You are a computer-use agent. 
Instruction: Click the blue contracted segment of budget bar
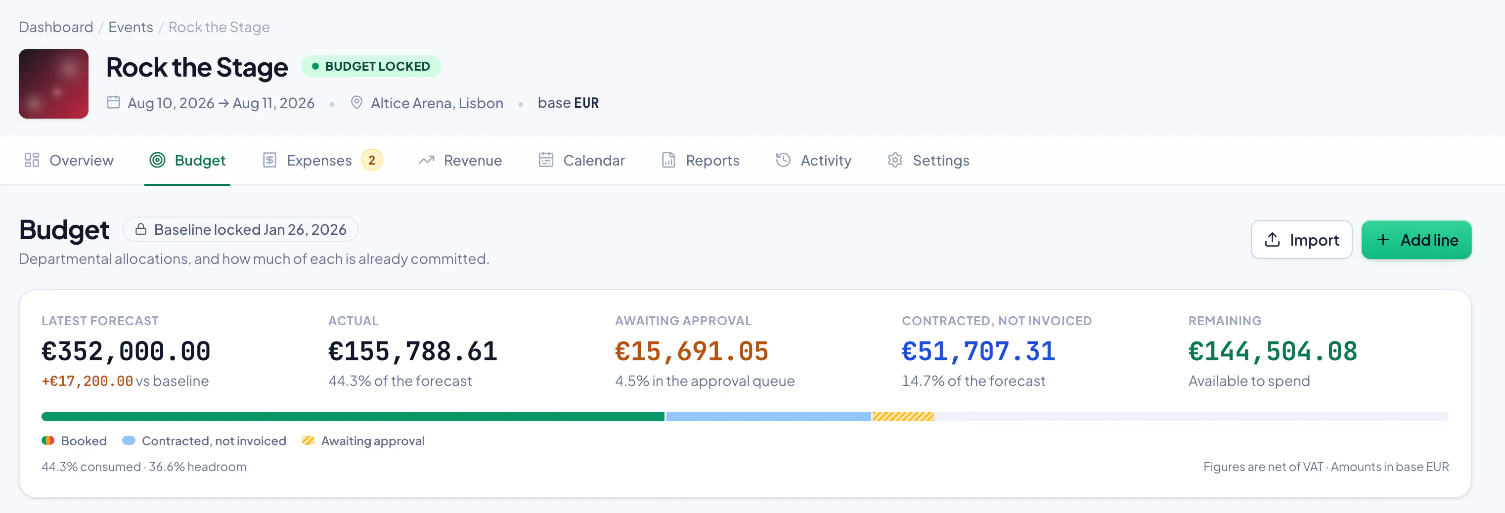pyautogui.click(x=768, y=417)
